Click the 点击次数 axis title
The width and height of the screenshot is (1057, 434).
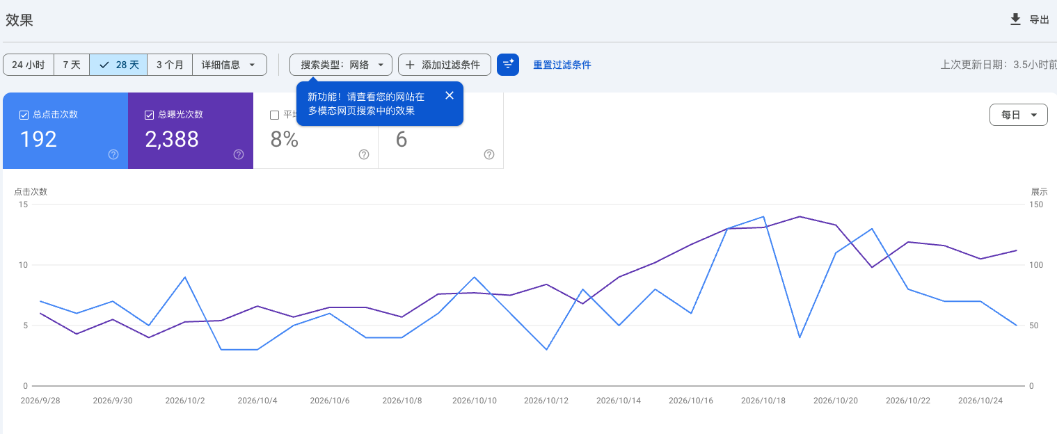coord(31,192)
